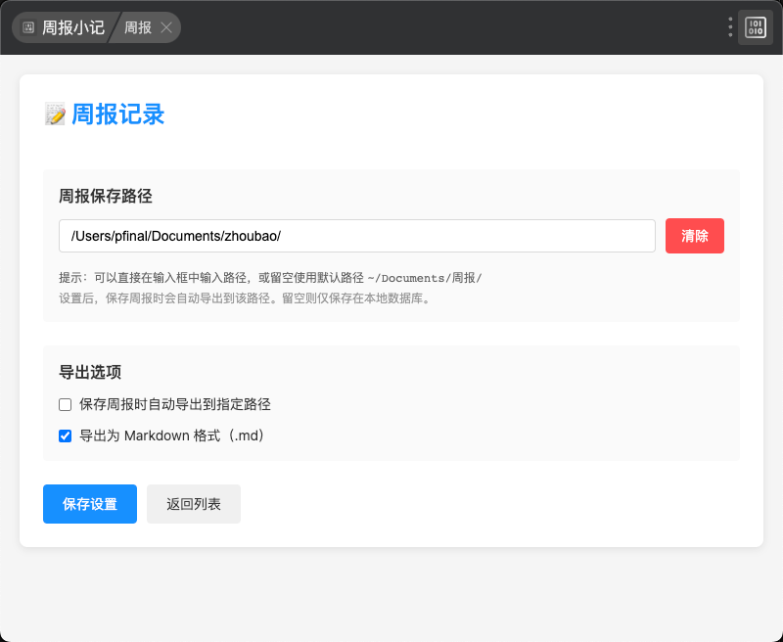
Task: Click the default path ~/Documents/周报/ in hint
Action: tap(425, 278)
